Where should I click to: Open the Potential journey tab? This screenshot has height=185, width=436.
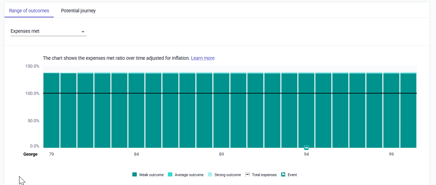coord(78,11)
